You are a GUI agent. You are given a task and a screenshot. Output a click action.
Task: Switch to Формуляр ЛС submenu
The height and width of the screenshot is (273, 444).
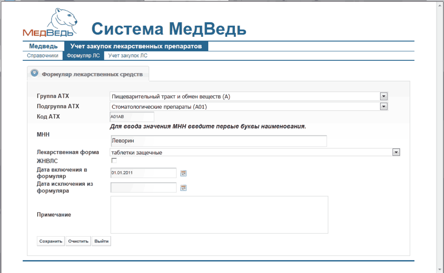(83, 56)
